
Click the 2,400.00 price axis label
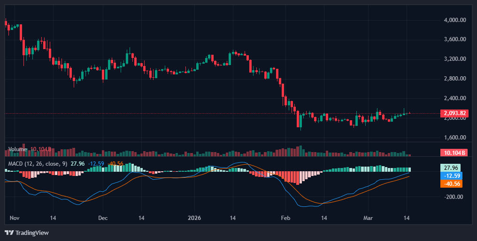(x=455, y=98)
